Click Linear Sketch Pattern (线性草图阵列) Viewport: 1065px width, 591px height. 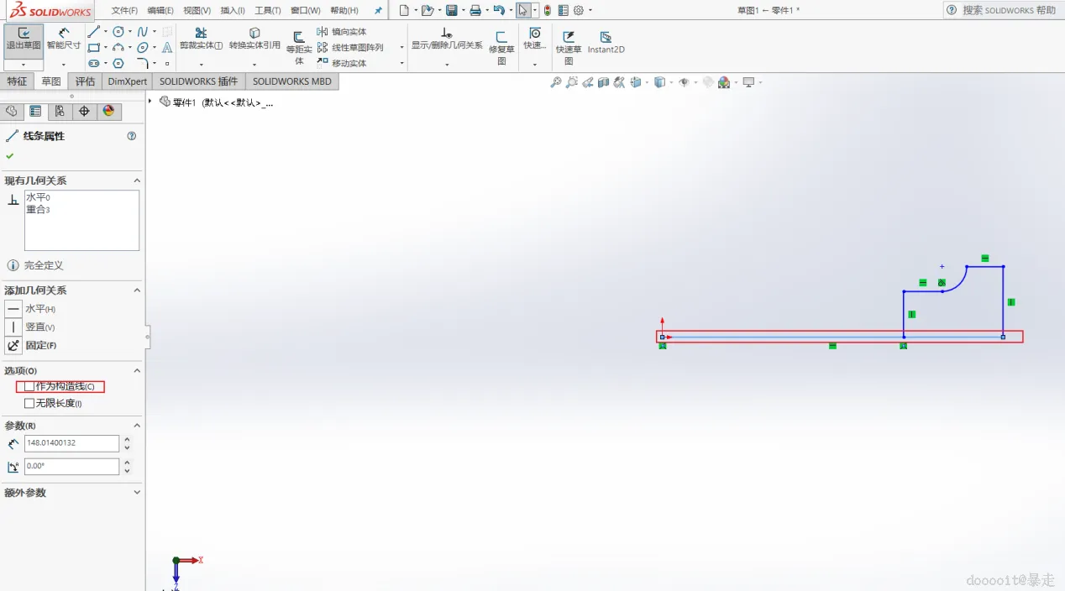click(350, 48)
